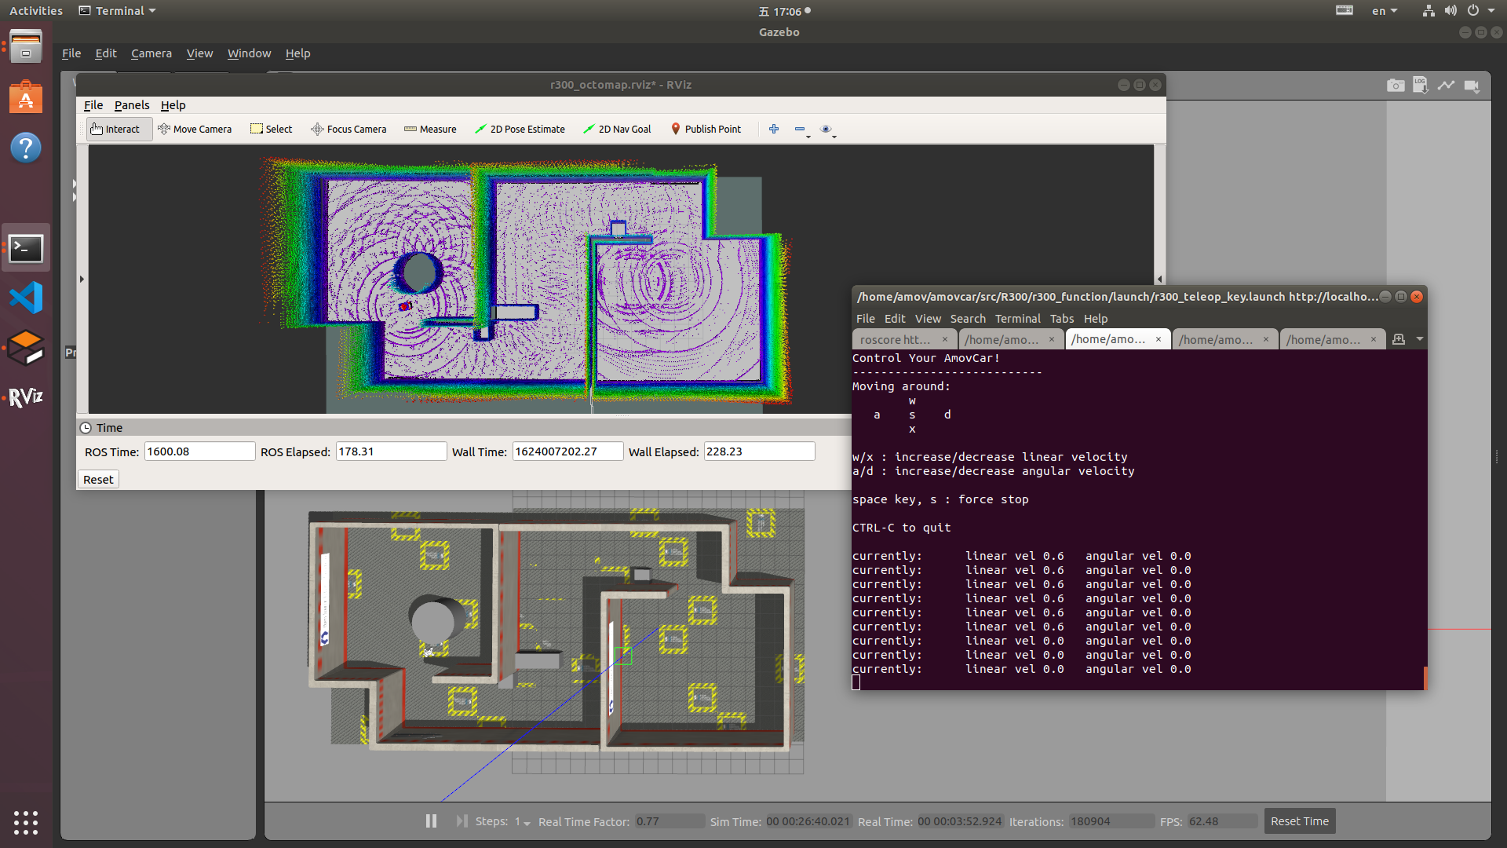Select the Interact tool in RViz
This screenshot has width=1507, height=848.
[x=115, y=129]
